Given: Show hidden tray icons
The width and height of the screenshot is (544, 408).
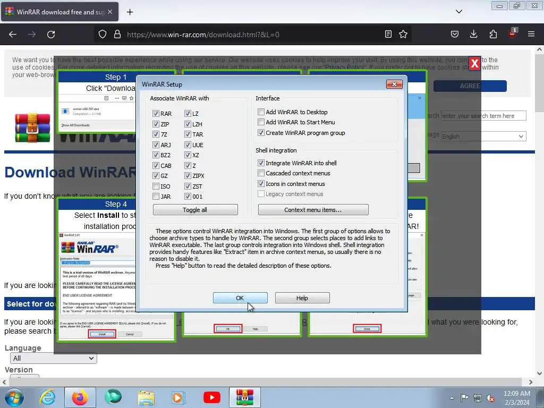Looking at the screenshot, I should tap(452, 398).
